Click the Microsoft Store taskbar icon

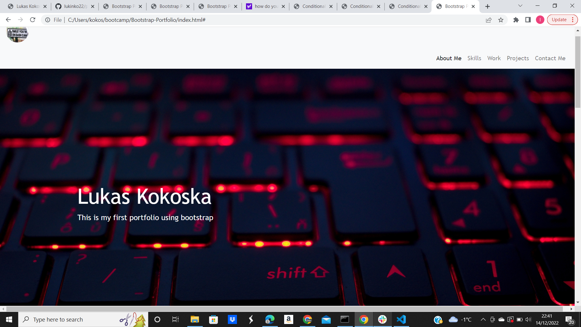pos(214,319)
